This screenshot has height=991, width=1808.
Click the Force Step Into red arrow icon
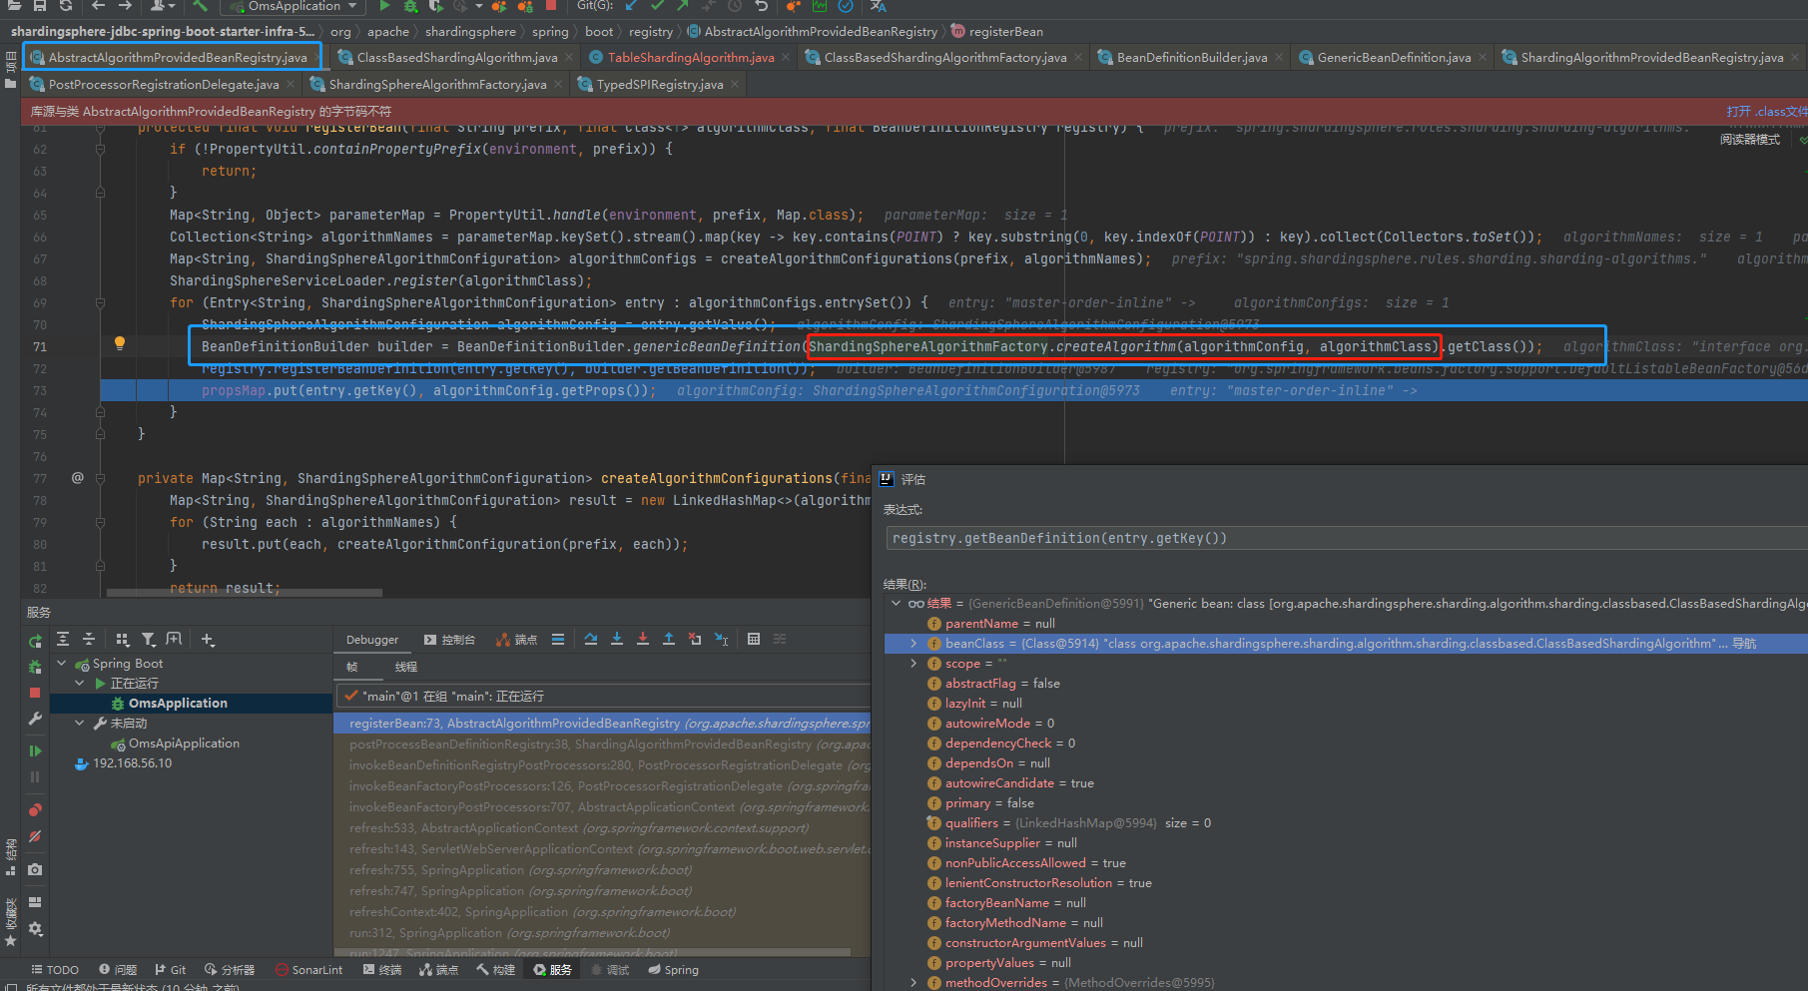pyautogui.click(x=643, y=640)
